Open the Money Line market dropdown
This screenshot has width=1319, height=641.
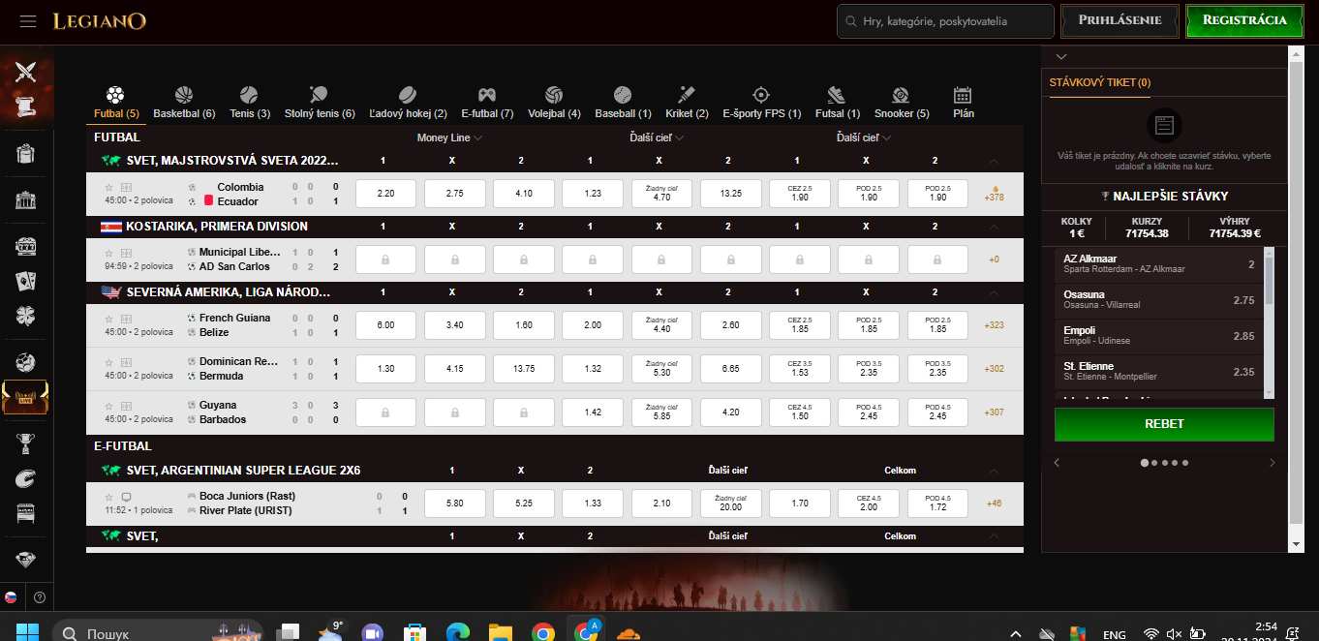(x=447, y=137)
